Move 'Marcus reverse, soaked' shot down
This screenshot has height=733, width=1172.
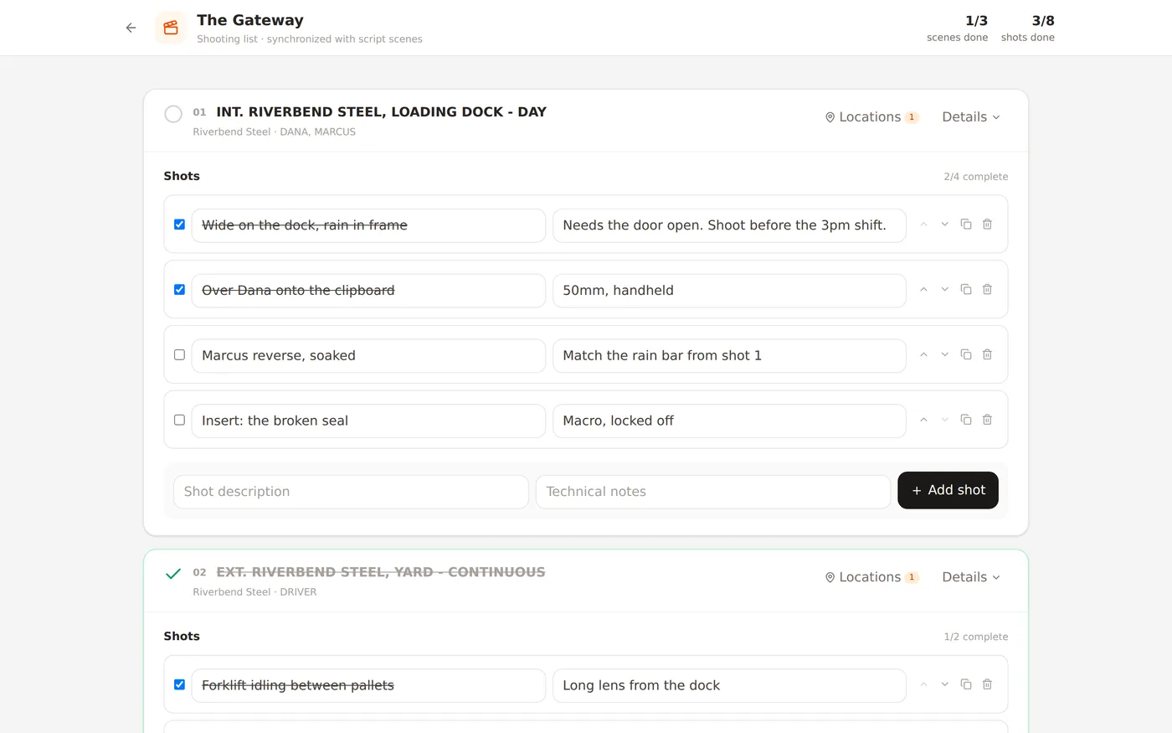click(x=944, y=355)
